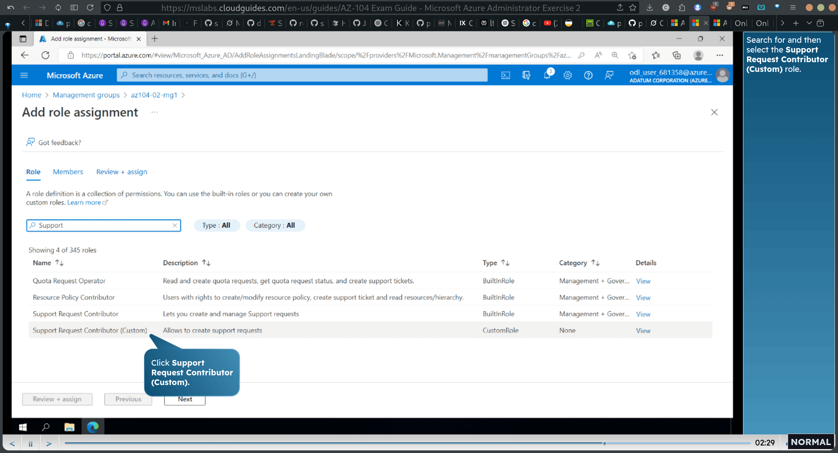838x453 pixels.
Task: Go to Home breadcrumb
Action: pyautogui.click(x=31, y=95)
